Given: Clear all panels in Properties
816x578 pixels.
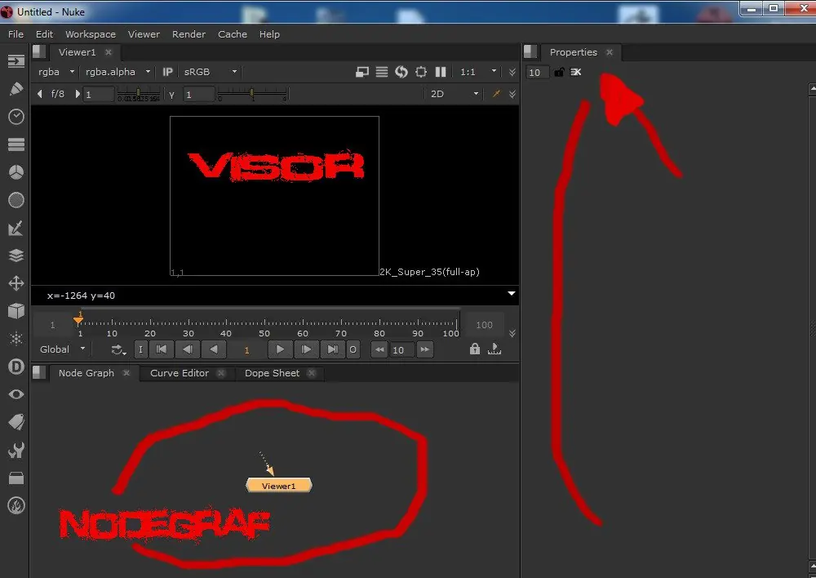Looking at the screenshot, I should pyautogui.click(x=575, y=72).
